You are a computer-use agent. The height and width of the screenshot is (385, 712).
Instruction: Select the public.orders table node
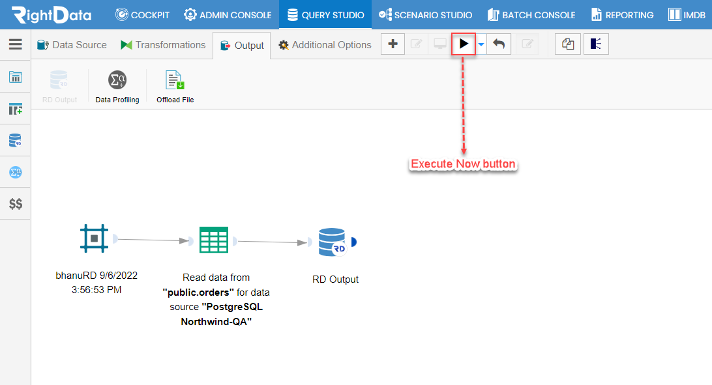tap(214, 240)
